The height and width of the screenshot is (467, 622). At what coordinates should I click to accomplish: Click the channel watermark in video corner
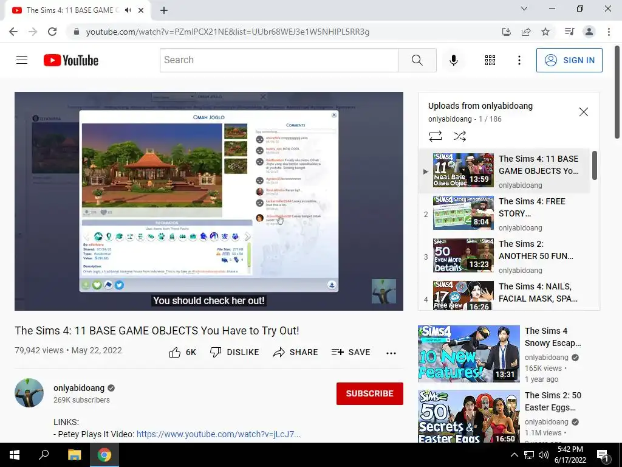384,291
